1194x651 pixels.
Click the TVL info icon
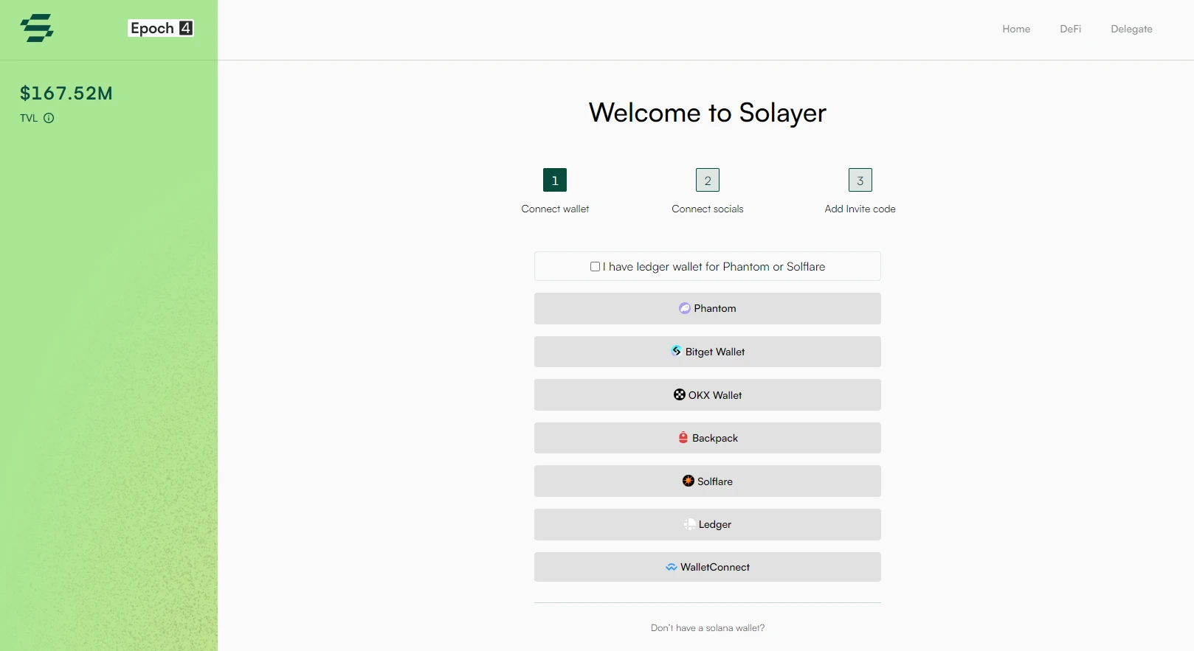point(49,118)
